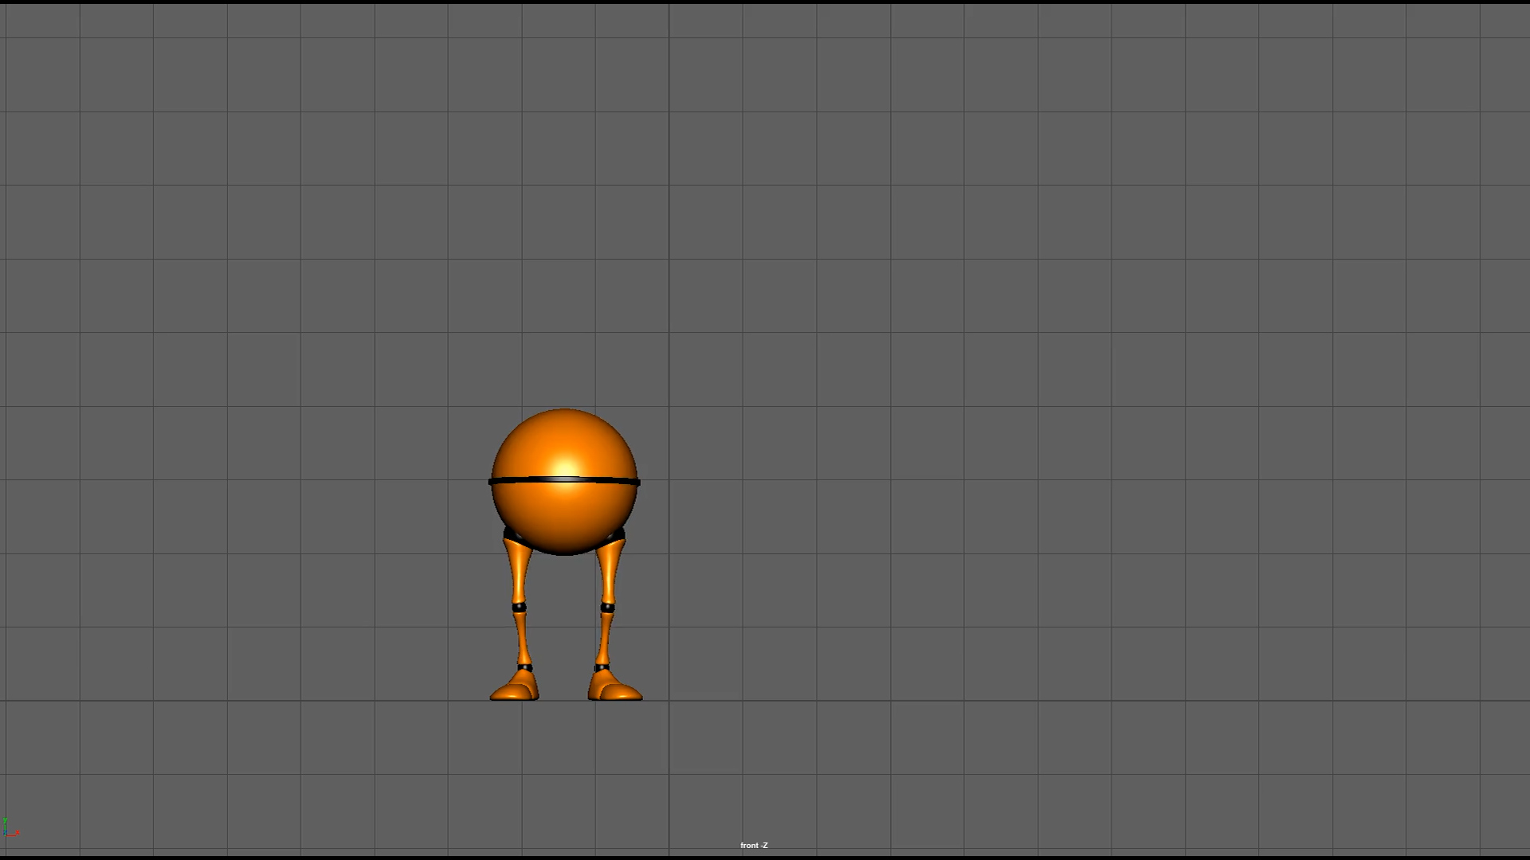Click the XYZ axis orientation gizmo
Screen dimensions: 1530x860
[10, 828]
